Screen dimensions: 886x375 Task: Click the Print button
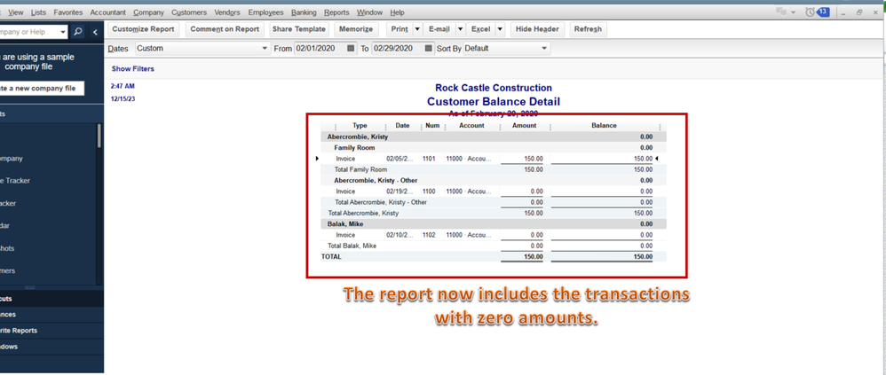[x=399, y=29]
